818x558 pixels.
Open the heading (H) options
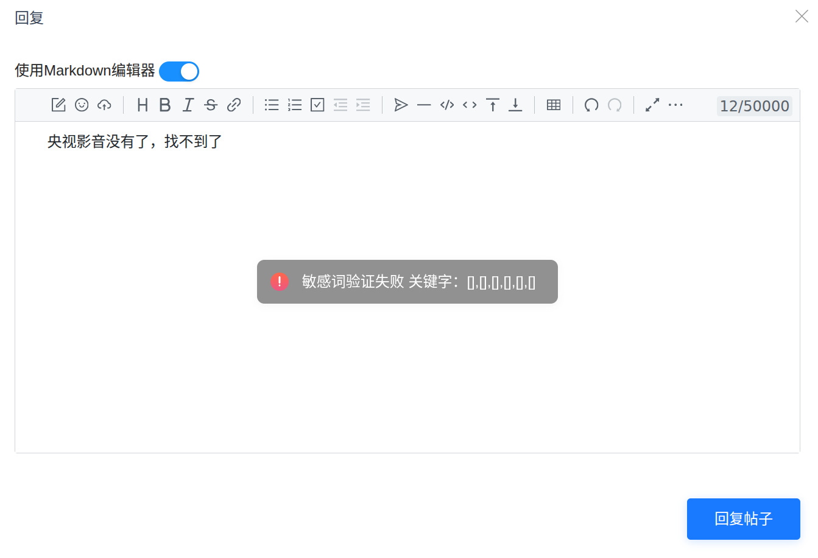143,105
